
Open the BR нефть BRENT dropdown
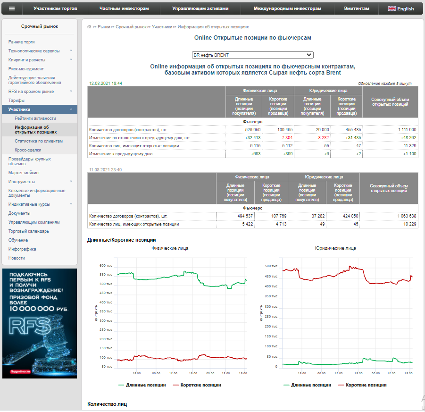[253, 55]
